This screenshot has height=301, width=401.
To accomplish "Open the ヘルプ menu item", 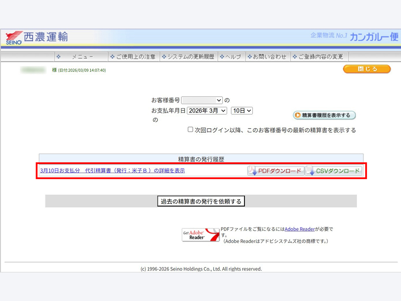I will click(231, 57).
